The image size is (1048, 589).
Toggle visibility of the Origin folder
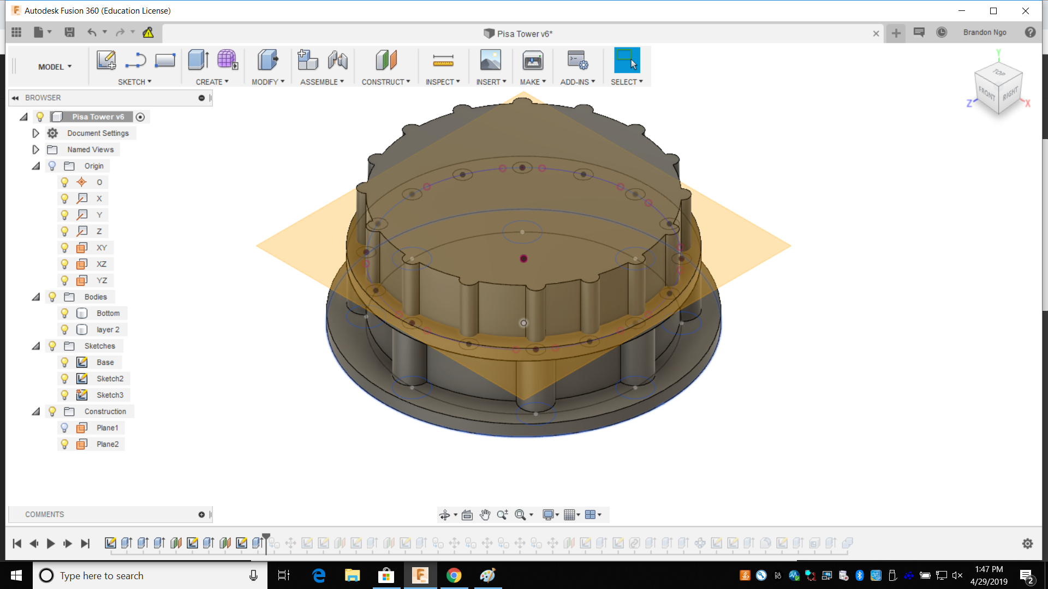52,166
